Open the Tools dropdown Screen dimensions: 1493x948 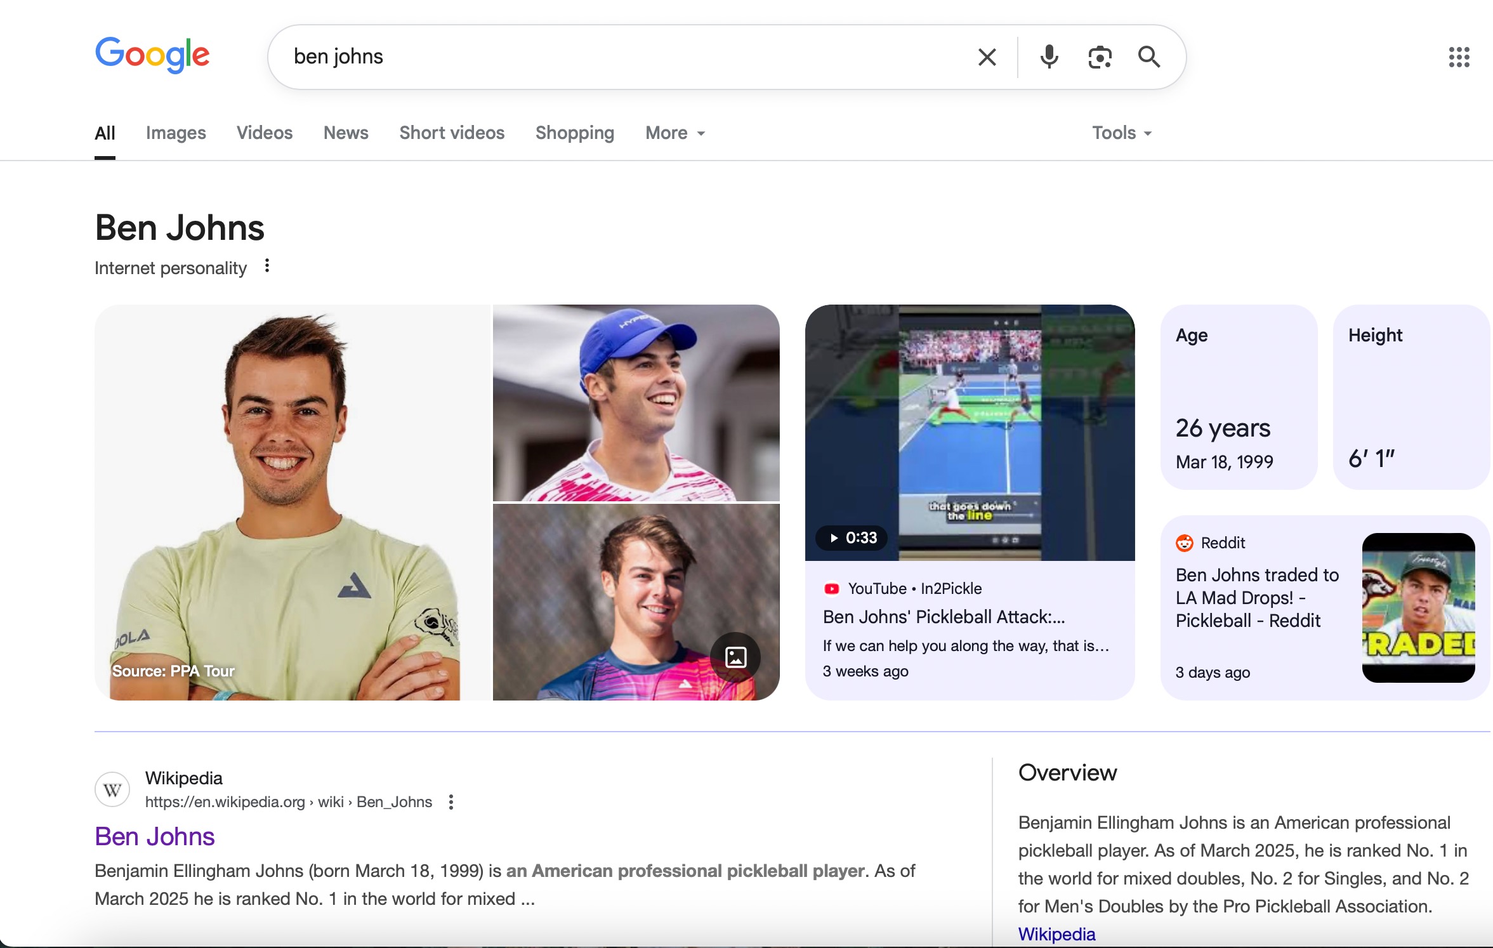[1121, 133]
